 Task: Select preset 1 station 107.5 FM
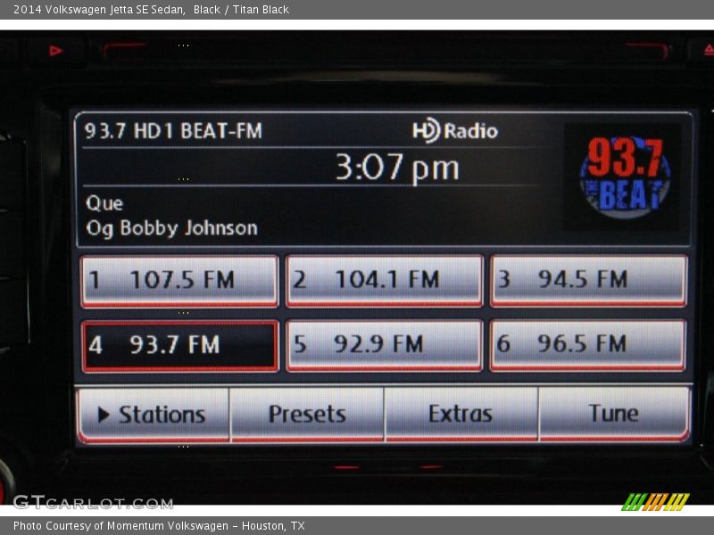tap(179, 281)
